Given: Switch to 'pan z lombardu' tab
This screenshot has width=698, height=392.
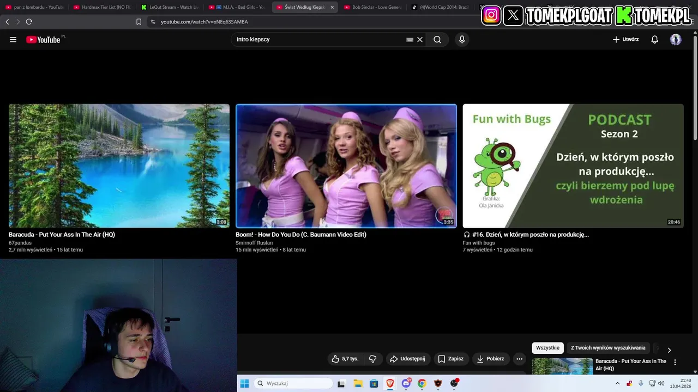Looking at the screenshot, I should 34,7.
